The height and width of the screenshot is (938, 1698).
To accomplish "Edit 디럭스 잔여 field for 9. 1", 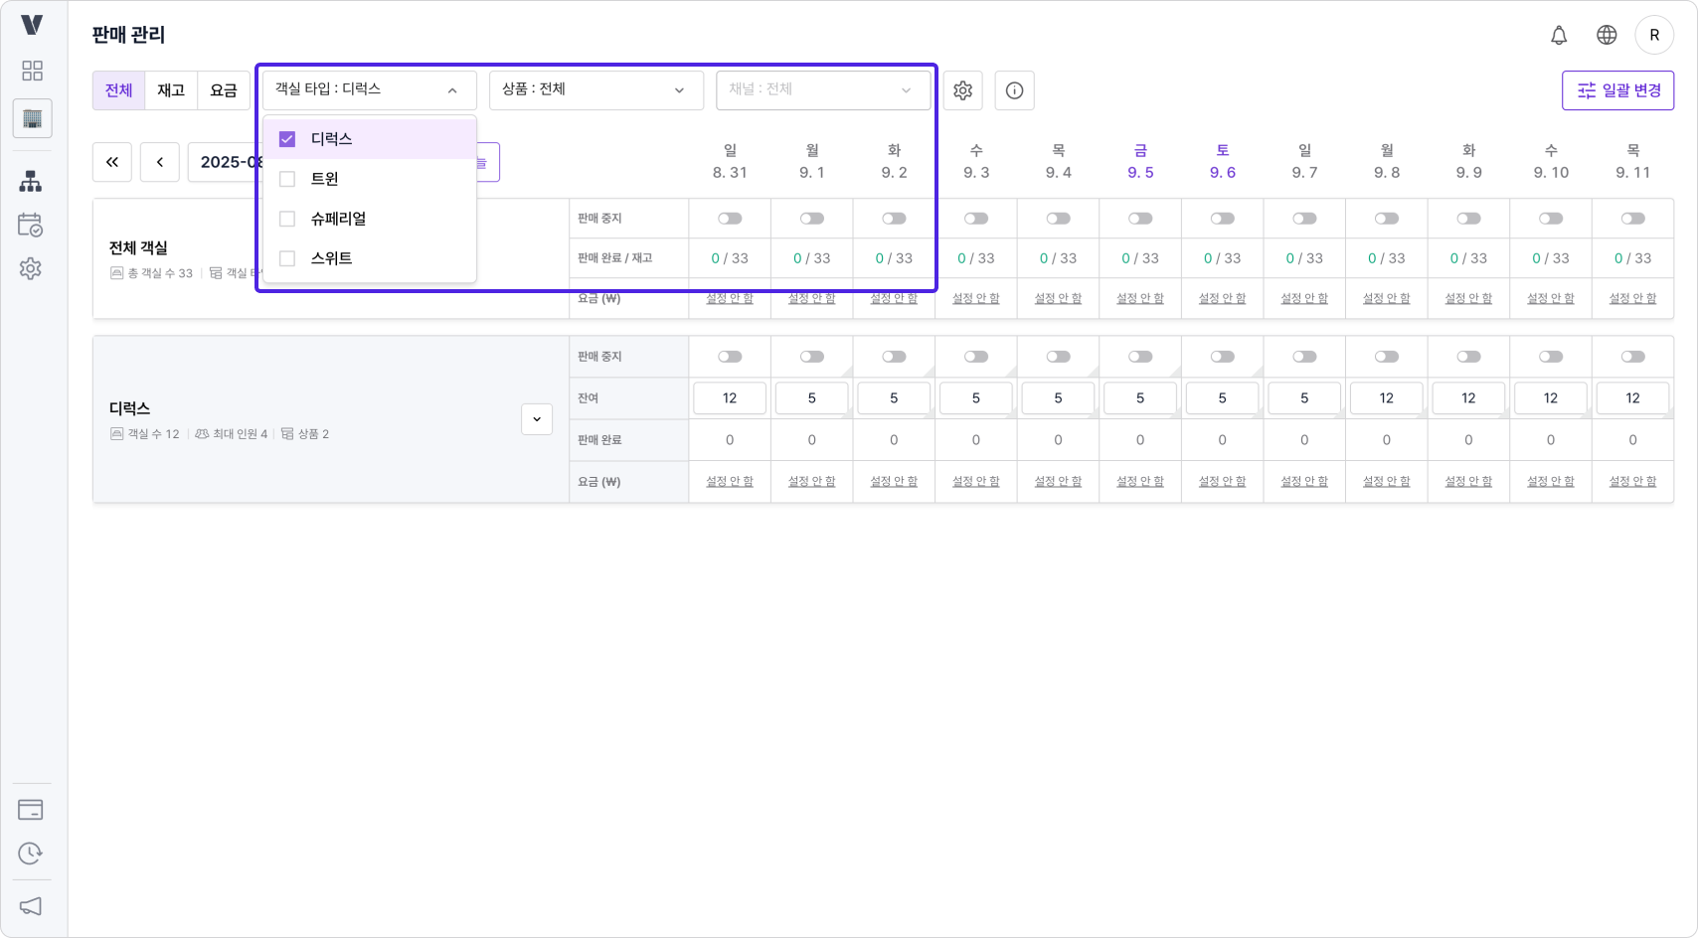I will pyautogui.click(x=812, y=398).
